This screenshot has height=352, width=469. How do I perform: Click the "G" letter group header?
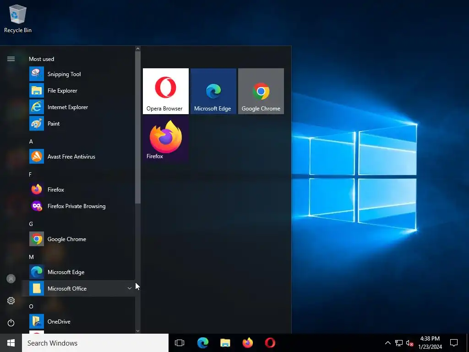31,224
